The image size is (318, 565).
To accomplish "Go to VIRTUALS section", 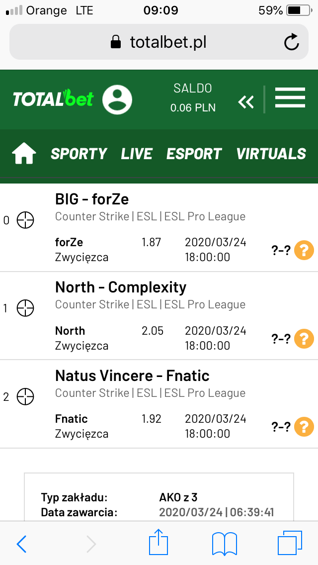I will click(x=271, y=154).
